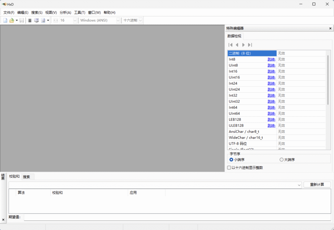The height and width of the screenshot is (230, 334).
Task: Enable 以十六进制显示整数 checkbox
Action: coord(229,167)
